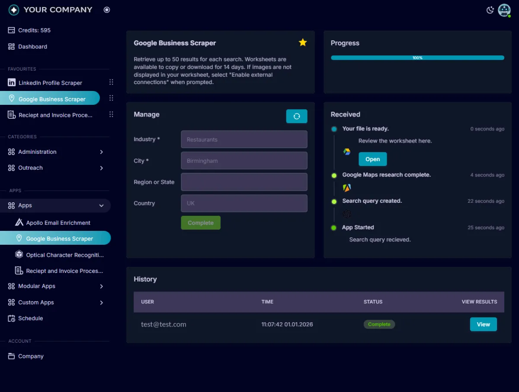Click the OpenAI icon under Search query

coord(347,214)
